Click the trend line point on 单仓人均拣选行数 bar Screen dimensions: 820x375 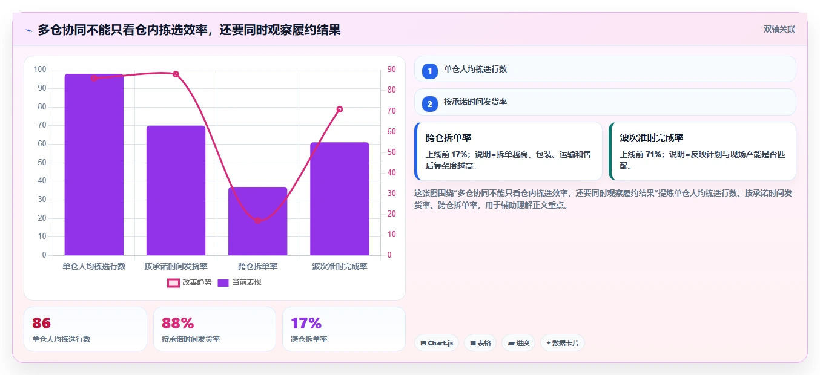(x=94, y=78)
